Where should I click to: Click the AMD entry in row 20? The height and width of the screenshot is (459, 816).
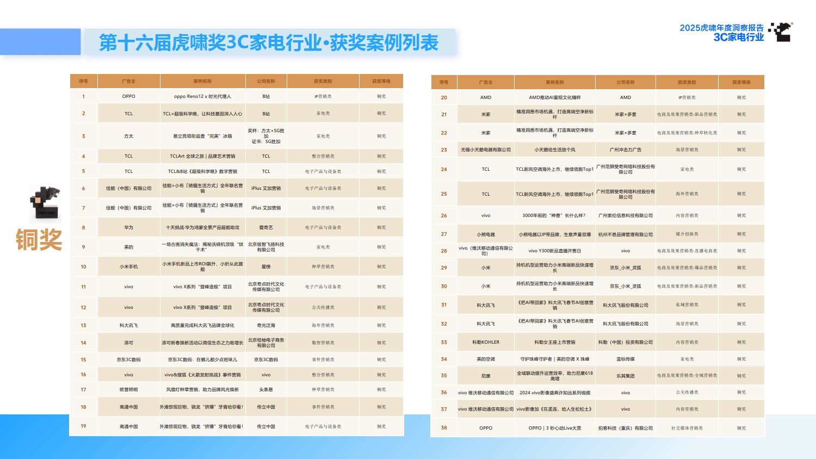coord(486,97)
